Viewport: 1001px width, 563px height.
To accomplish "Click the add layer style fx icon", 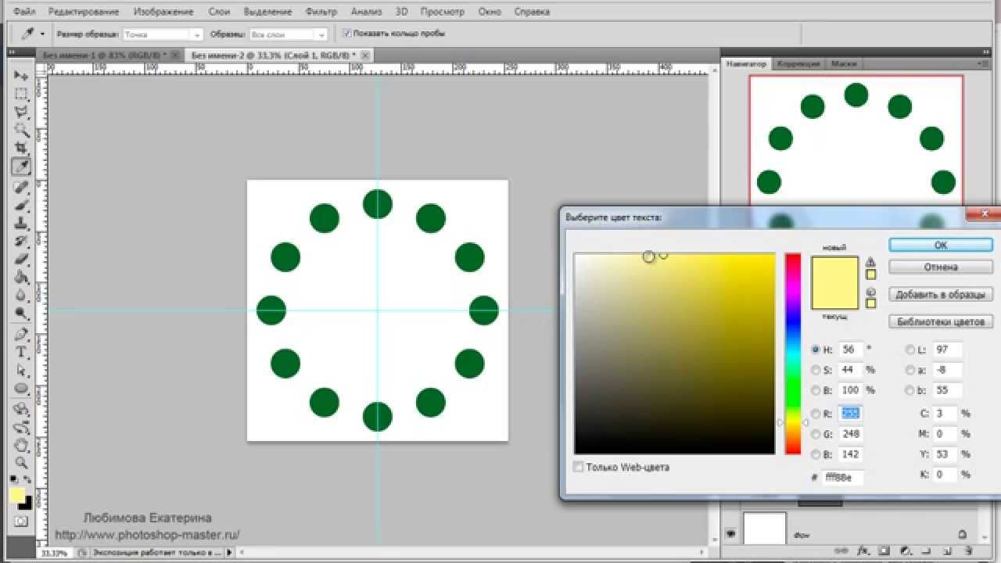I will [865, 550].
